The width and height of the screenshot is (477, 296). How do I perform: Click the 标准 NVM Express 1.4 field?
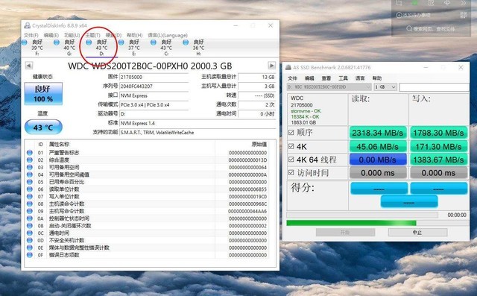click(x=198, y=123)
